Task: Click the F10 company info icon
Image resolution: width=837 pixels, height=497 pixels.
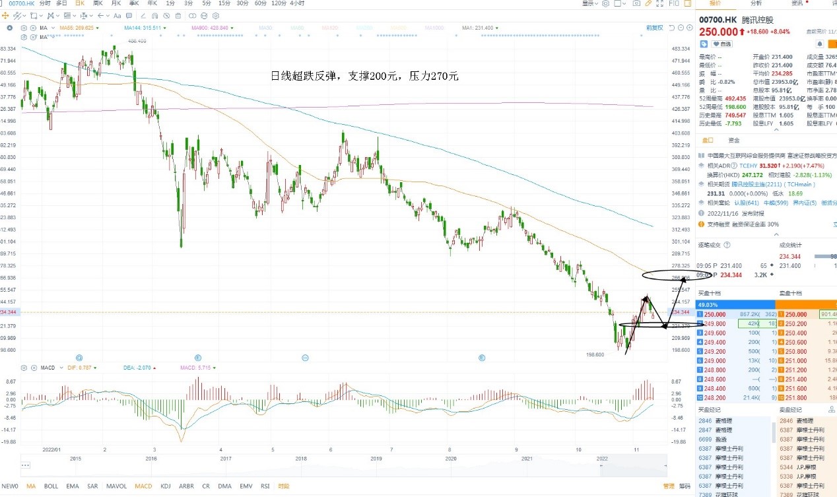Action: point(675,3)
